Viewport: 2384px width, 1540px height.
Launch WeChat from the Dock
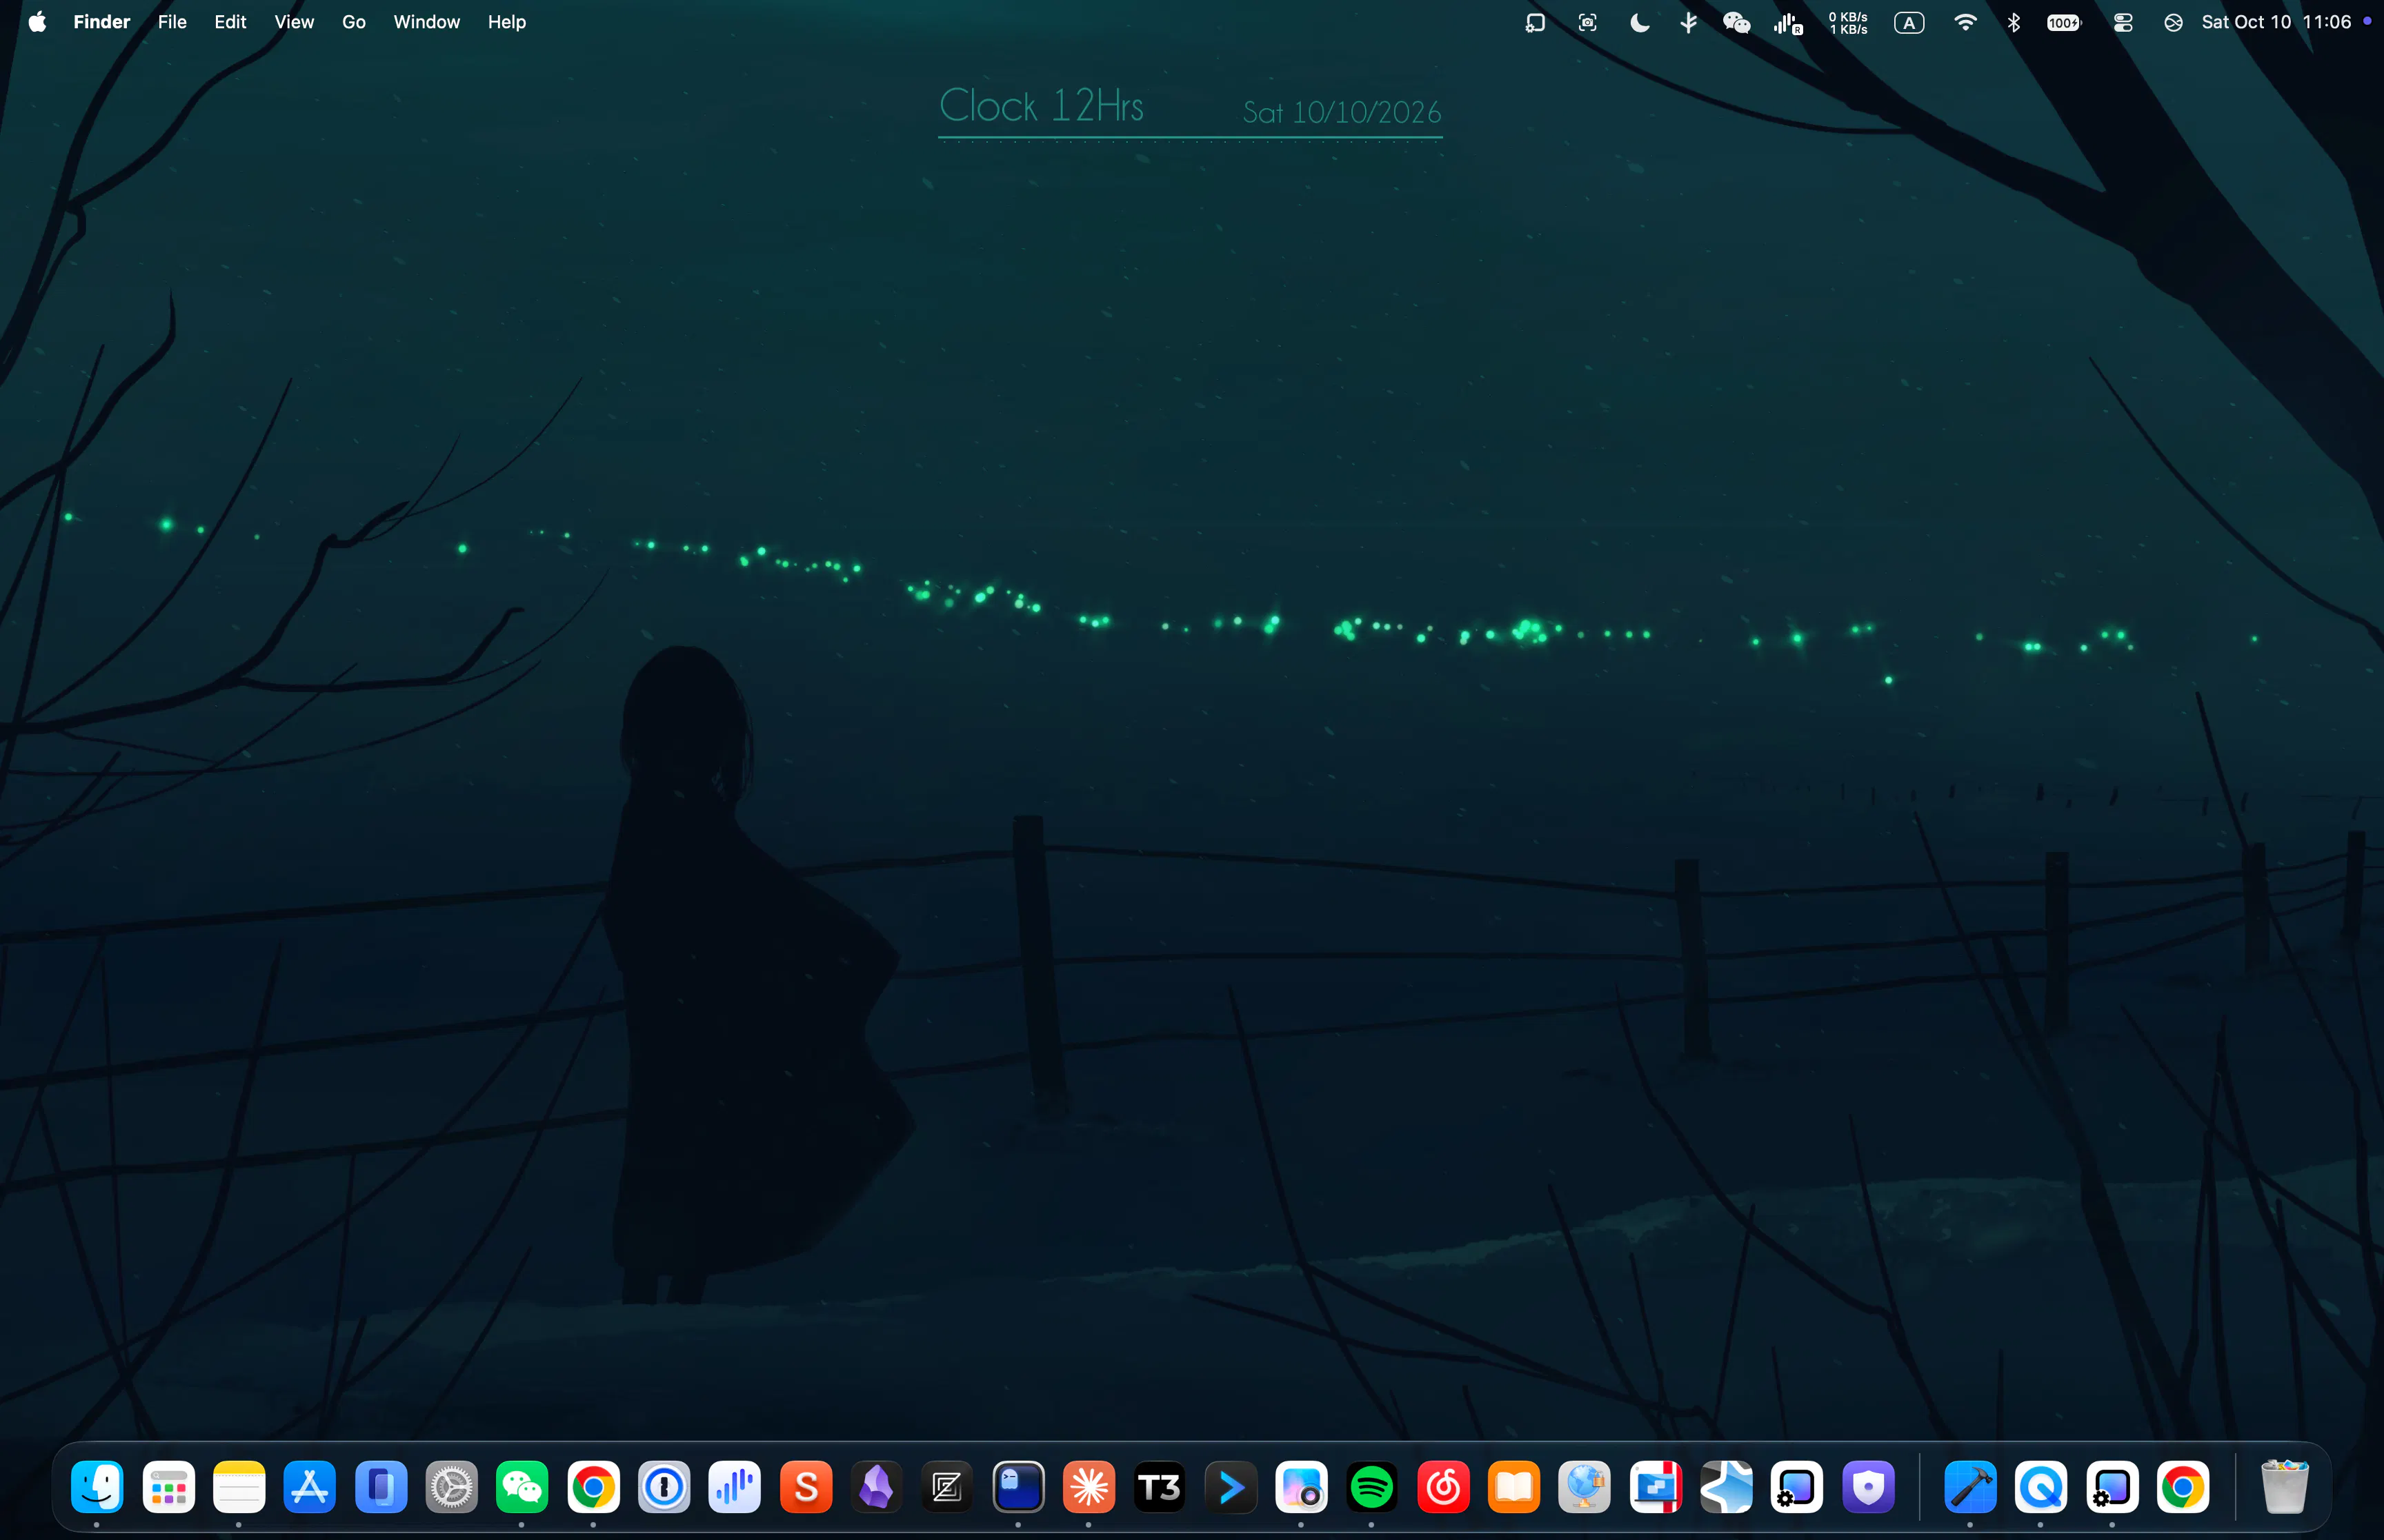(x=522, y=1487)
